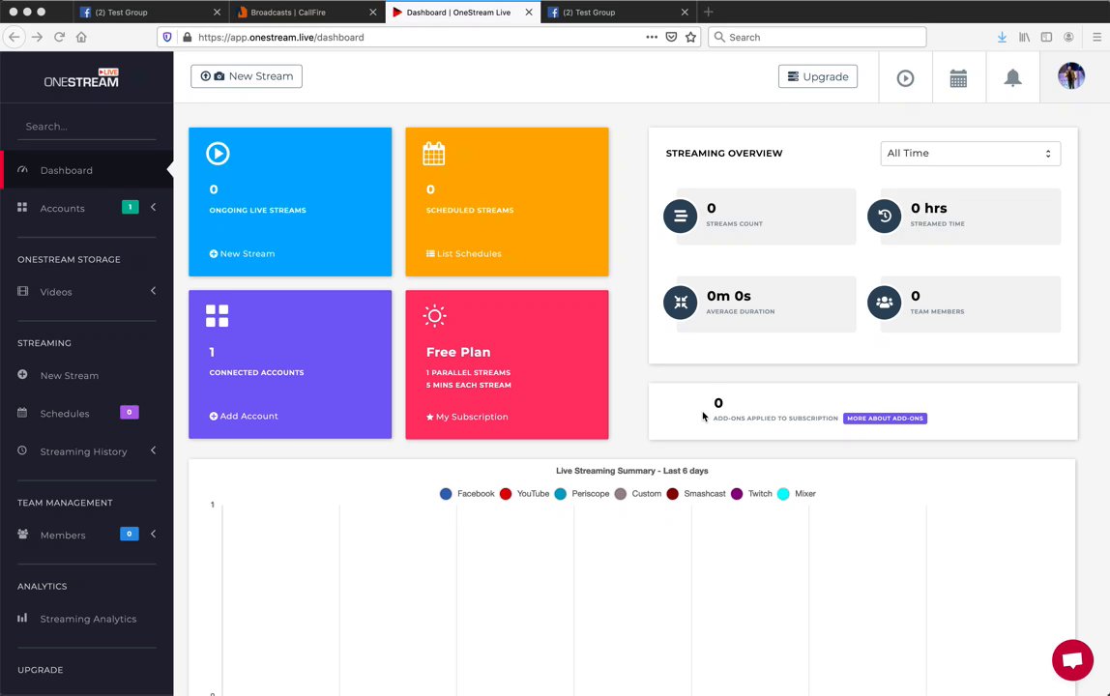Toggle YouTube series in chart legend
The height and width of the screenshot is (696, 1110).
click(525, 494)
